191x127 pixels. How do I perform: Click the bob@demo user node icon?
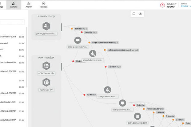point(108,90)
